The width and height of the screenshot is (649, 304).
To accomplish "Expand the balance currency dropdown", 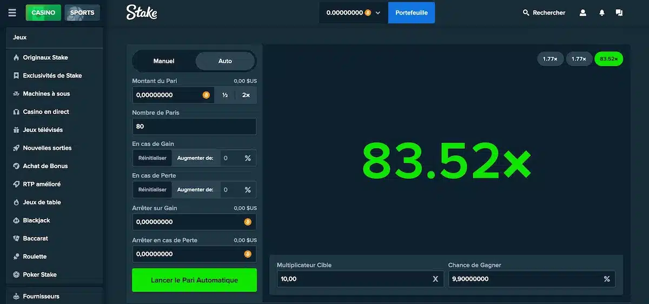I will (x=378, y=12).
